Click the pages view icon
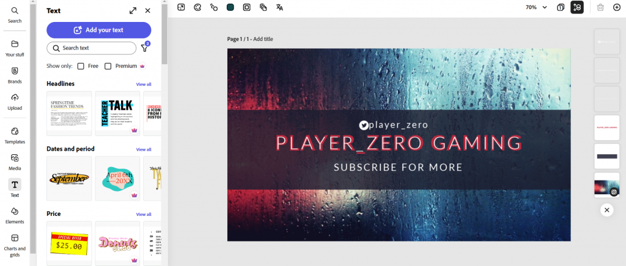This screenshot has height=266, width=626. click(561, 7)
